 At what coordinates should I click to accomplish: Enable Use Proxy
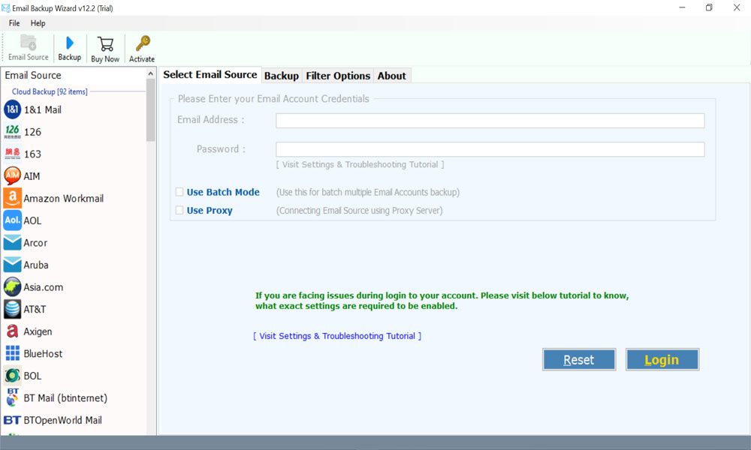[179, 210]
